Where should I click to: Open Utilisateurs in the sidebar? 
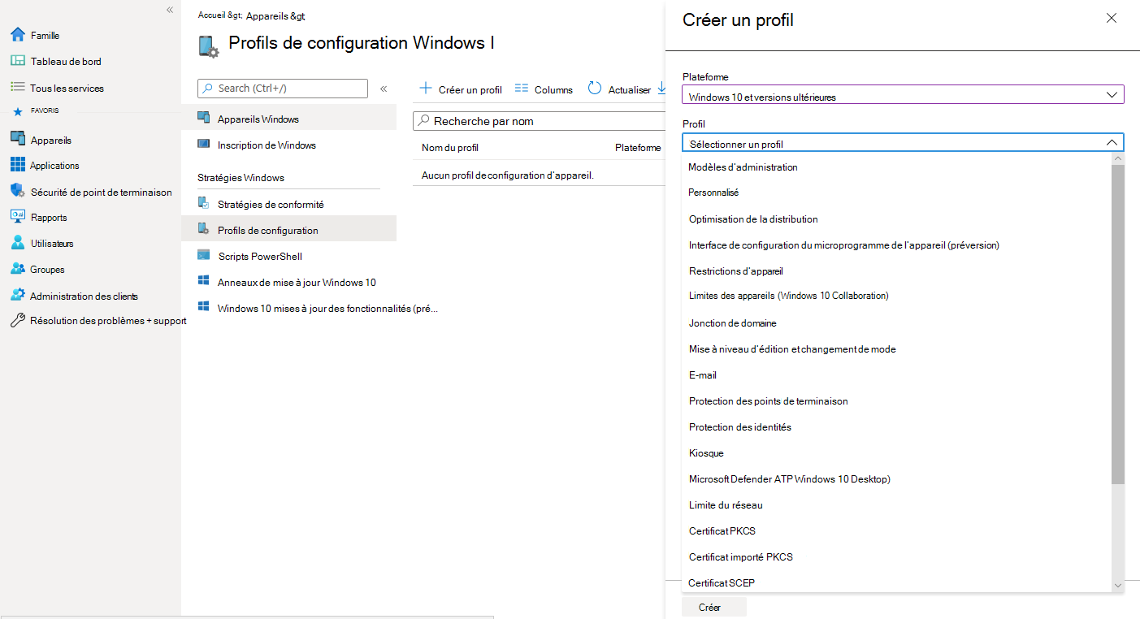59,243
